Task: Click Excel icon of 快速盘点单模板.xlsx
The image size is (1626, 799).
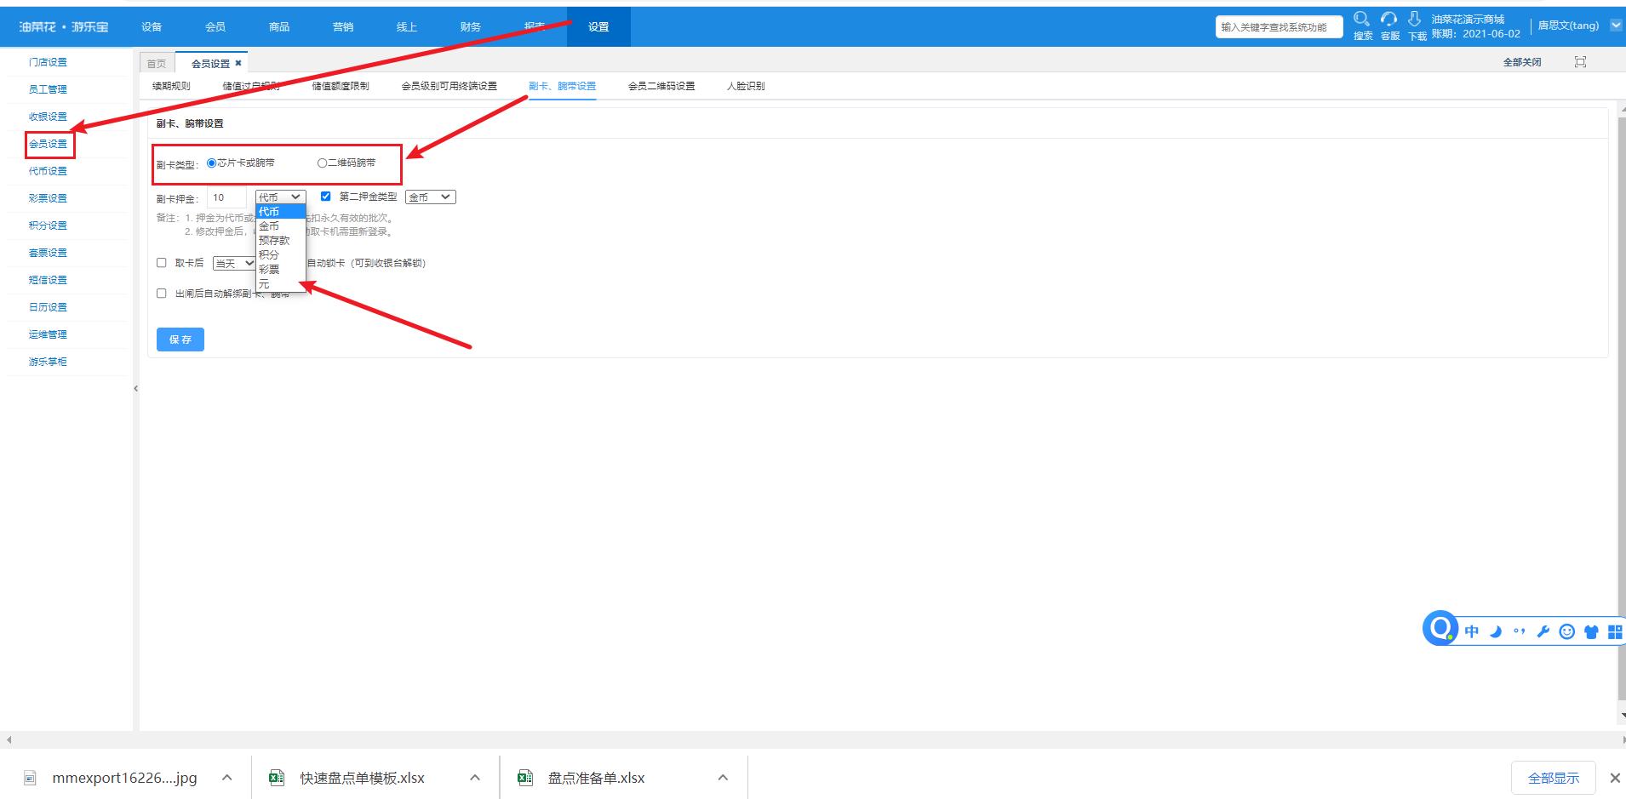Action: [277, 778]
